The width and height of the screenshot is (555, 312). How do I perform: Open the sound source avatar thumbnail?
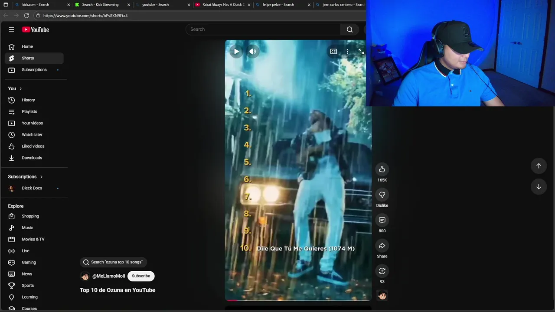coord(382,296)
